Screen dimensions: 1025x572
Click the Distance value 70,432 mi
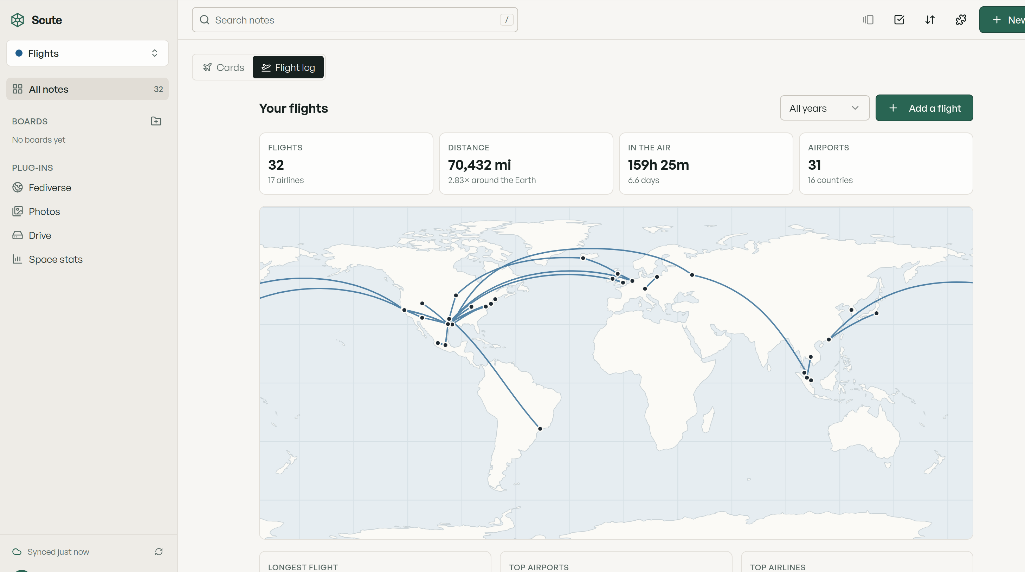pyautogui.click(x=479, y=165)
